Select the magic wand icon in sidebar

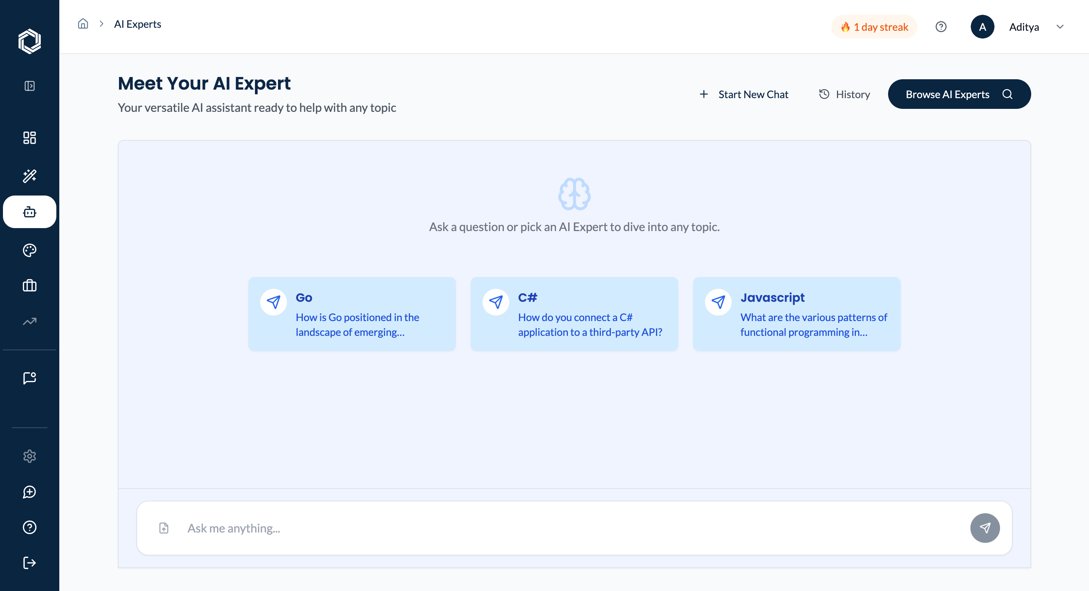30,176
